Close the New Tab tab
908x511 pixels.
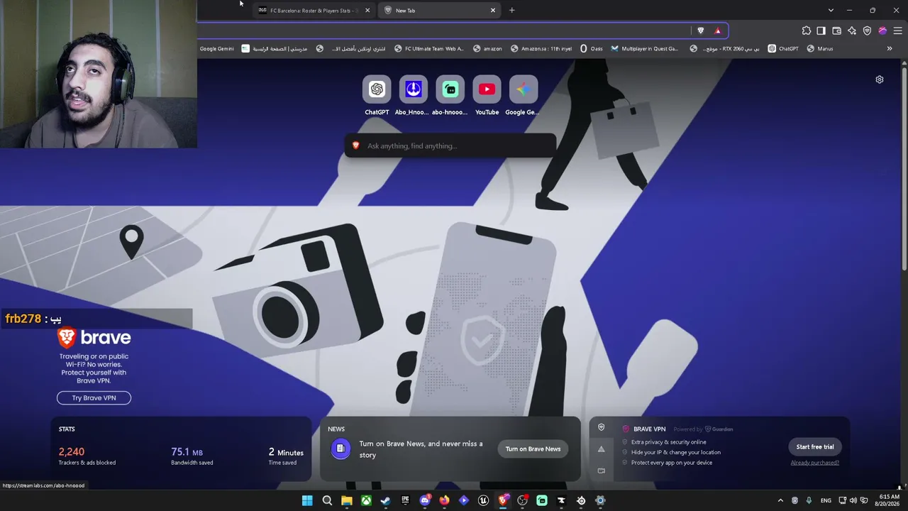[x=493, y=11]
